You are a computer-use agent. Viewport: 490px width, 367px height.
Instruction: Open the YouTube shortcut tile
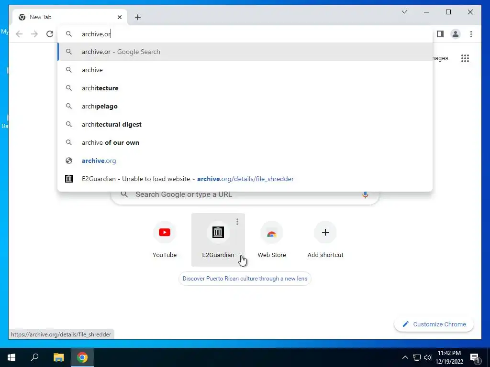click(165, 240)
